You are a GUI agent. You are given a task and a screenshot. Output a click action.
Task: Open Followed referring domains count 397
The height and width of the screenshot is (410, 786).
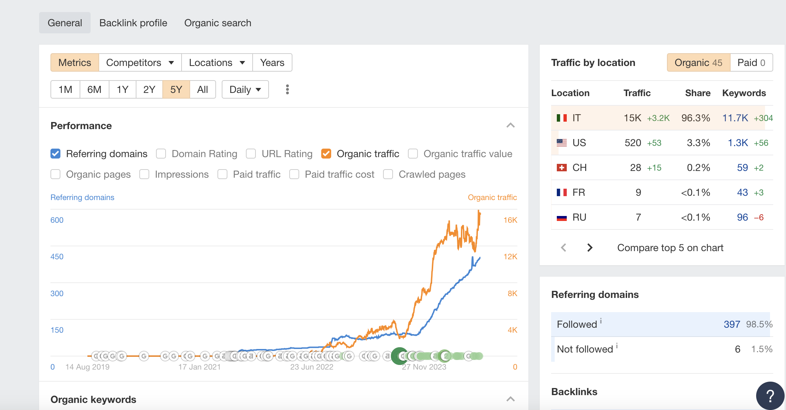pos(732,324)
